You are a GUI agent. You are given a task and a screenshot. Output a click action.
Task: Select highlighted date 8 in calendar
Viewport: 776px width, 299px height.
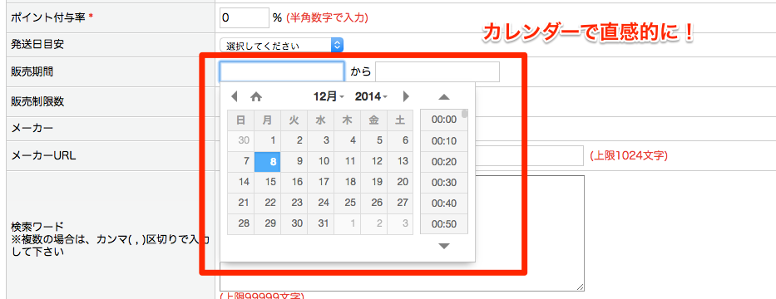[x=268, y=162]
